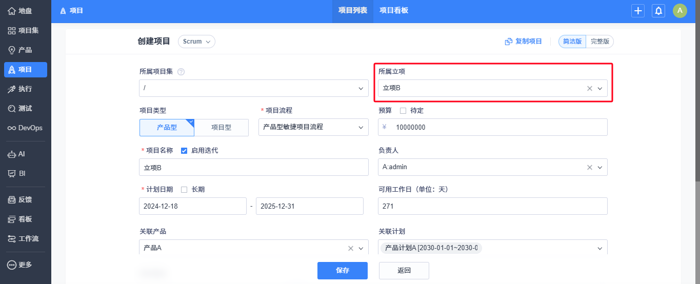Click the notification bell icon
The width and height of the screenshot is (700, 284).
[658, 11]
